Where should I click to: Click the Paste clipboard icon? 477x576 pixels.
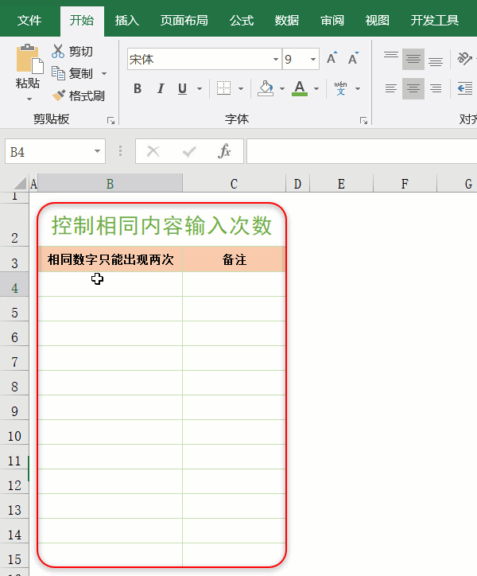click(29, 59)
